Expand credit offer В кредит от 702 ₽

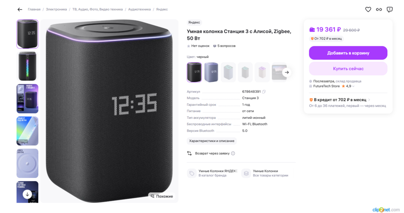click(340, 100)
